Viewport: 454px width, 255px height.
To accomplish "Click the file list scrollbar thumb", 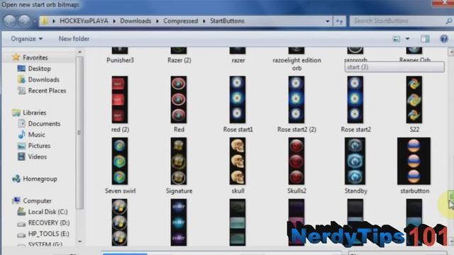I will pos(451,196).
